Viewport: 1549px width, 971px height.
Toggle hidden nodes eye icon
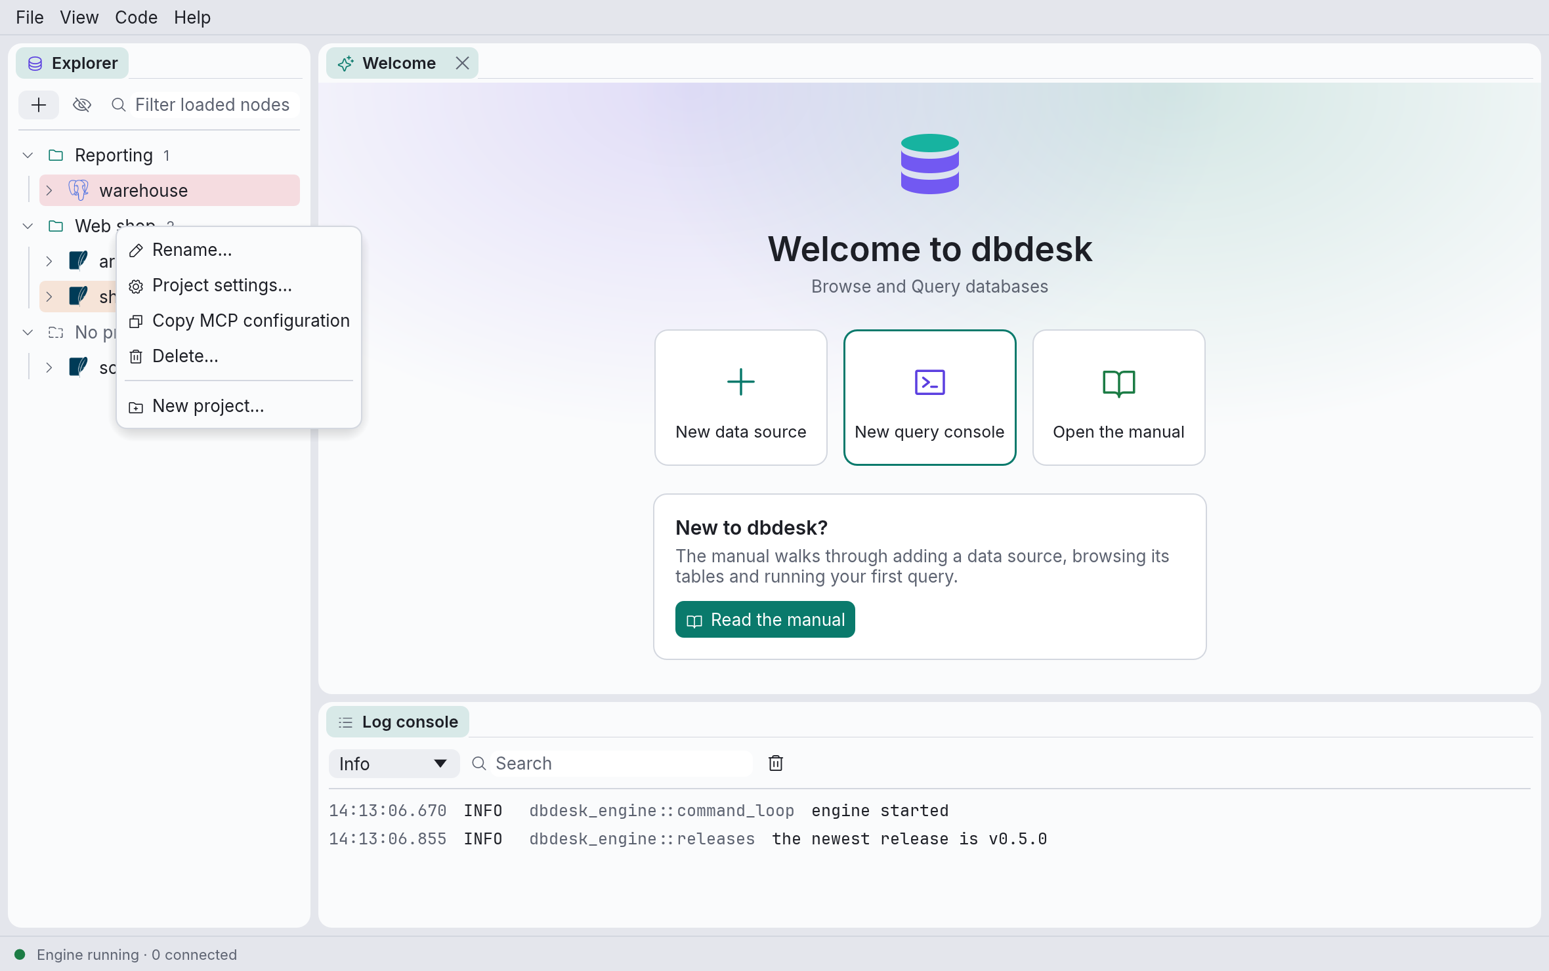coord(82,105)
